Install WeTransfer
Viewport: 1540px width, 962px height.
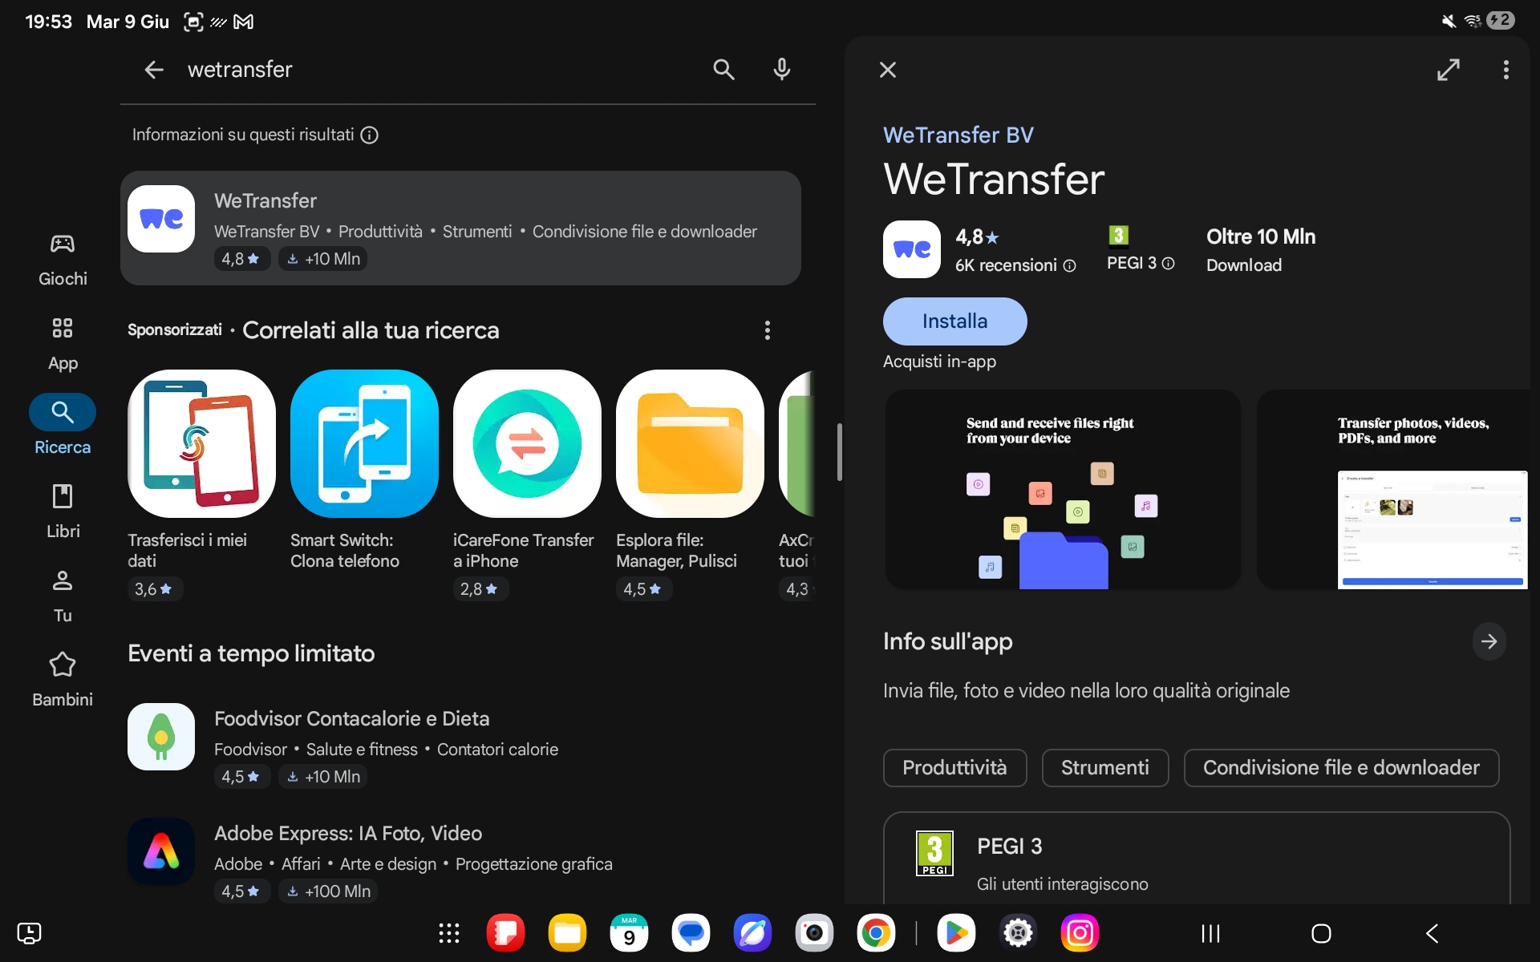pos(955,321)
